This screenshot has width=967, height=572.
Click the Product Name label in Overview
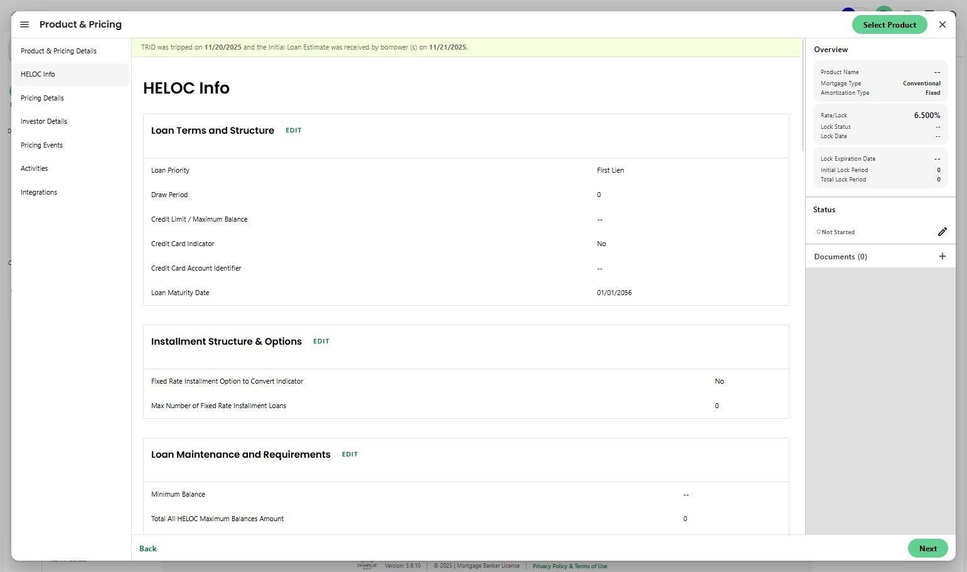coord(840,72)
